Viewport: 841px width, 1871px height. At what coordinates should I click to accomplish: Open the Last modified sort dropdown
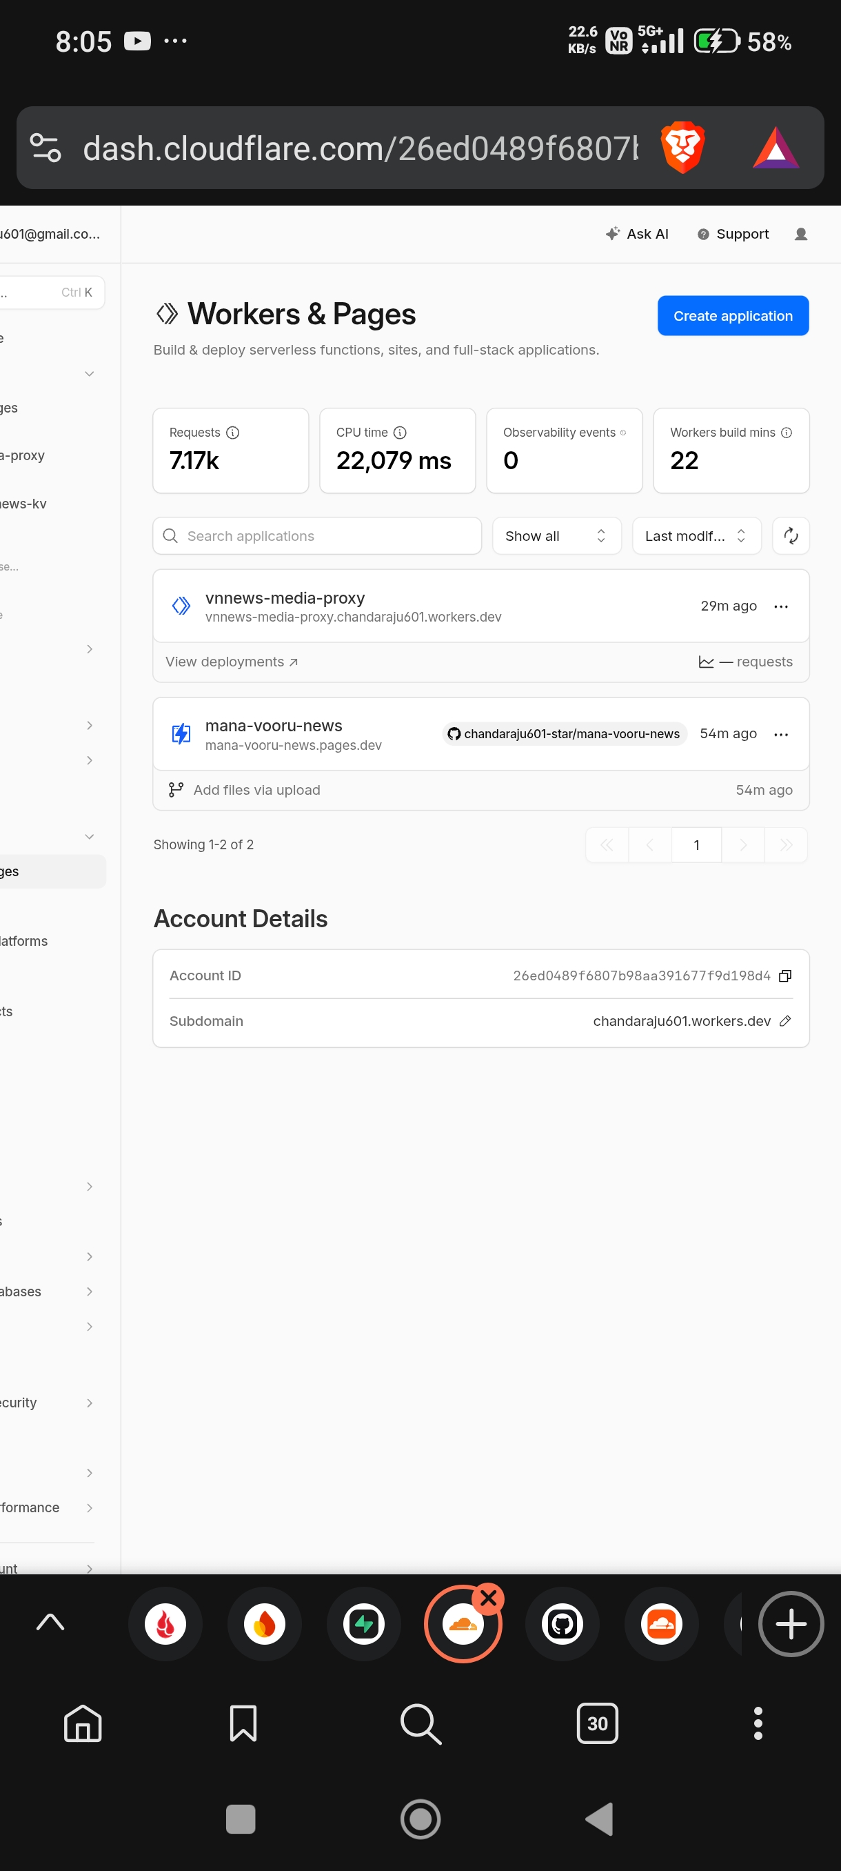coord(697,536)
